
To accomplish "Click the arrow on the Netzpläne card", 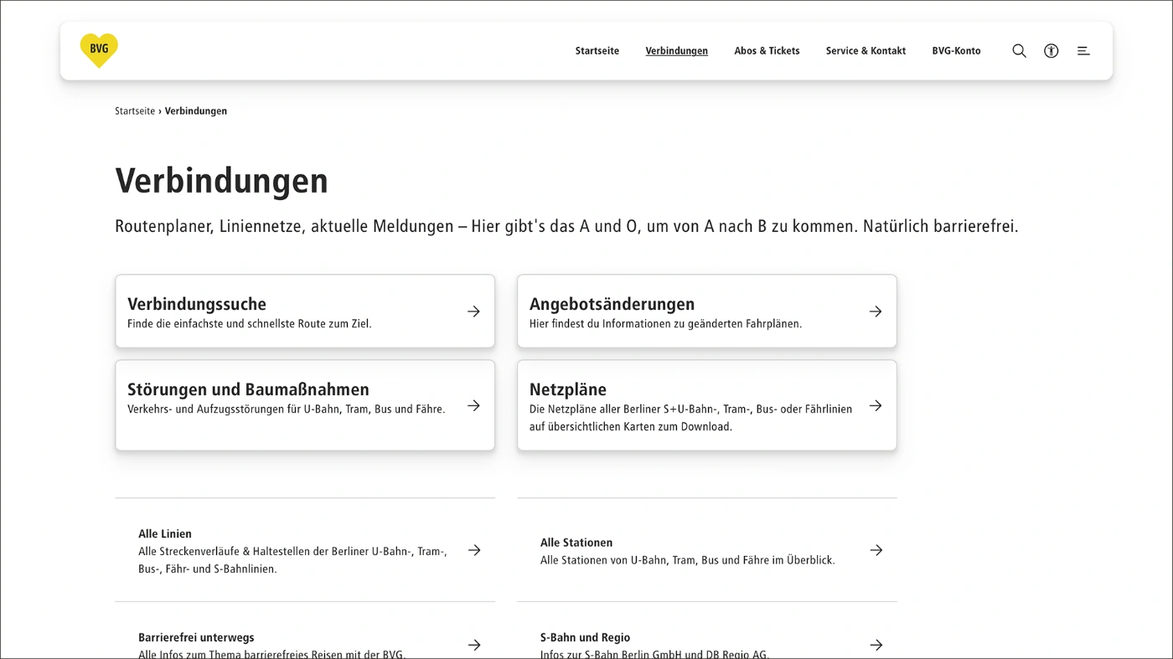I will tap(876, 405).
